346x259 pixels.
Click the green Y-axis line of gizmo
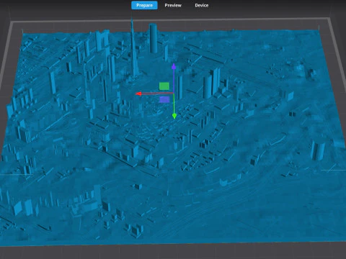[174, 104]
